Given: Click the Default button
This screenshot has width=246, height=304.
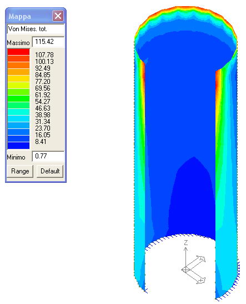Looking at the screenshot, I should (50, 171).
